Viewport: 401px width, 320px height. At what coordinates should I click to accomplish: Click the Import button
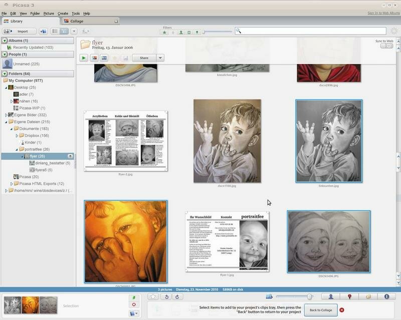19,31
